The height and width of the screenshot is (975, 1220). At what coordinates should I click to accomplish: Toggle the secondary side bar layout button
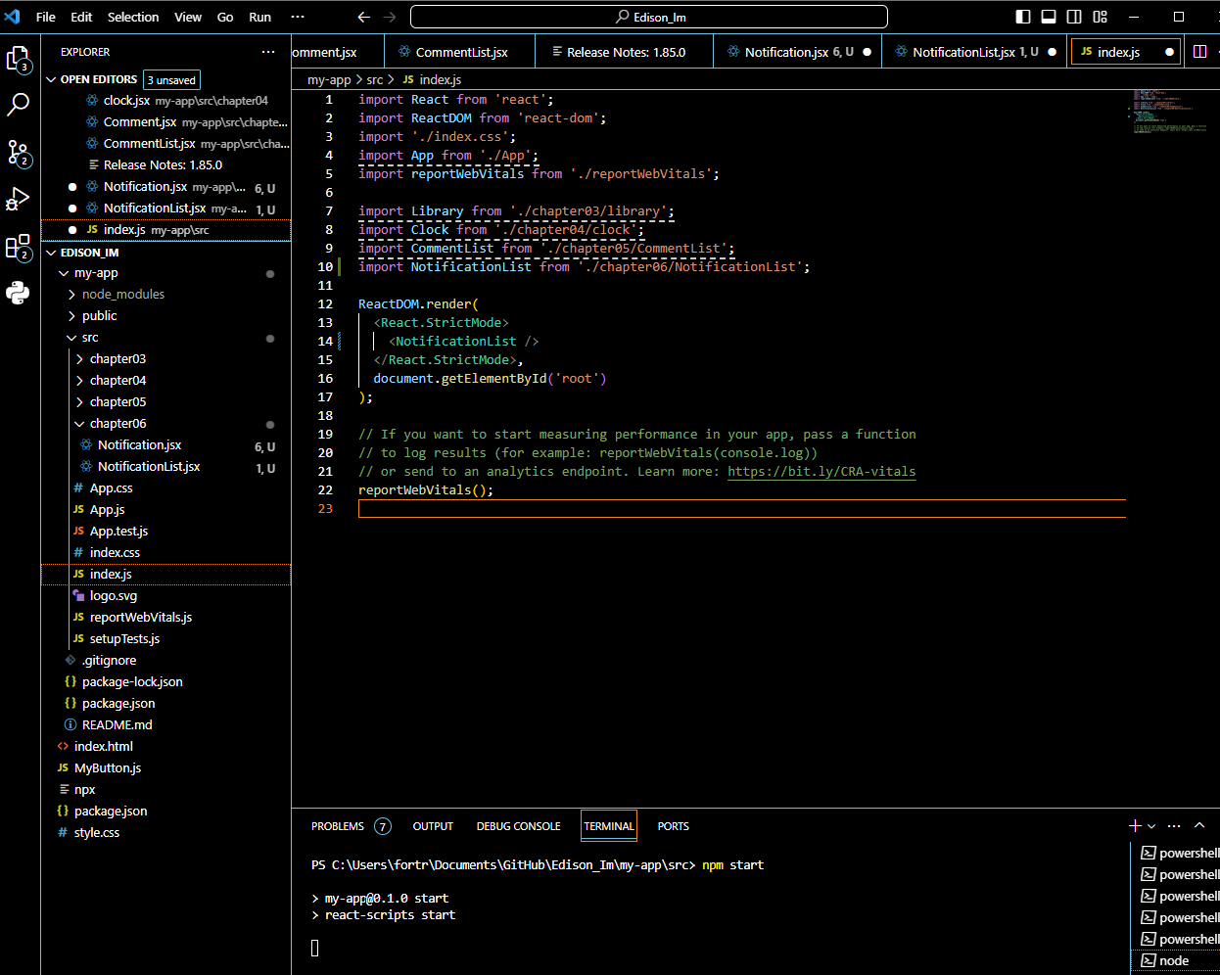(1074, 17)
